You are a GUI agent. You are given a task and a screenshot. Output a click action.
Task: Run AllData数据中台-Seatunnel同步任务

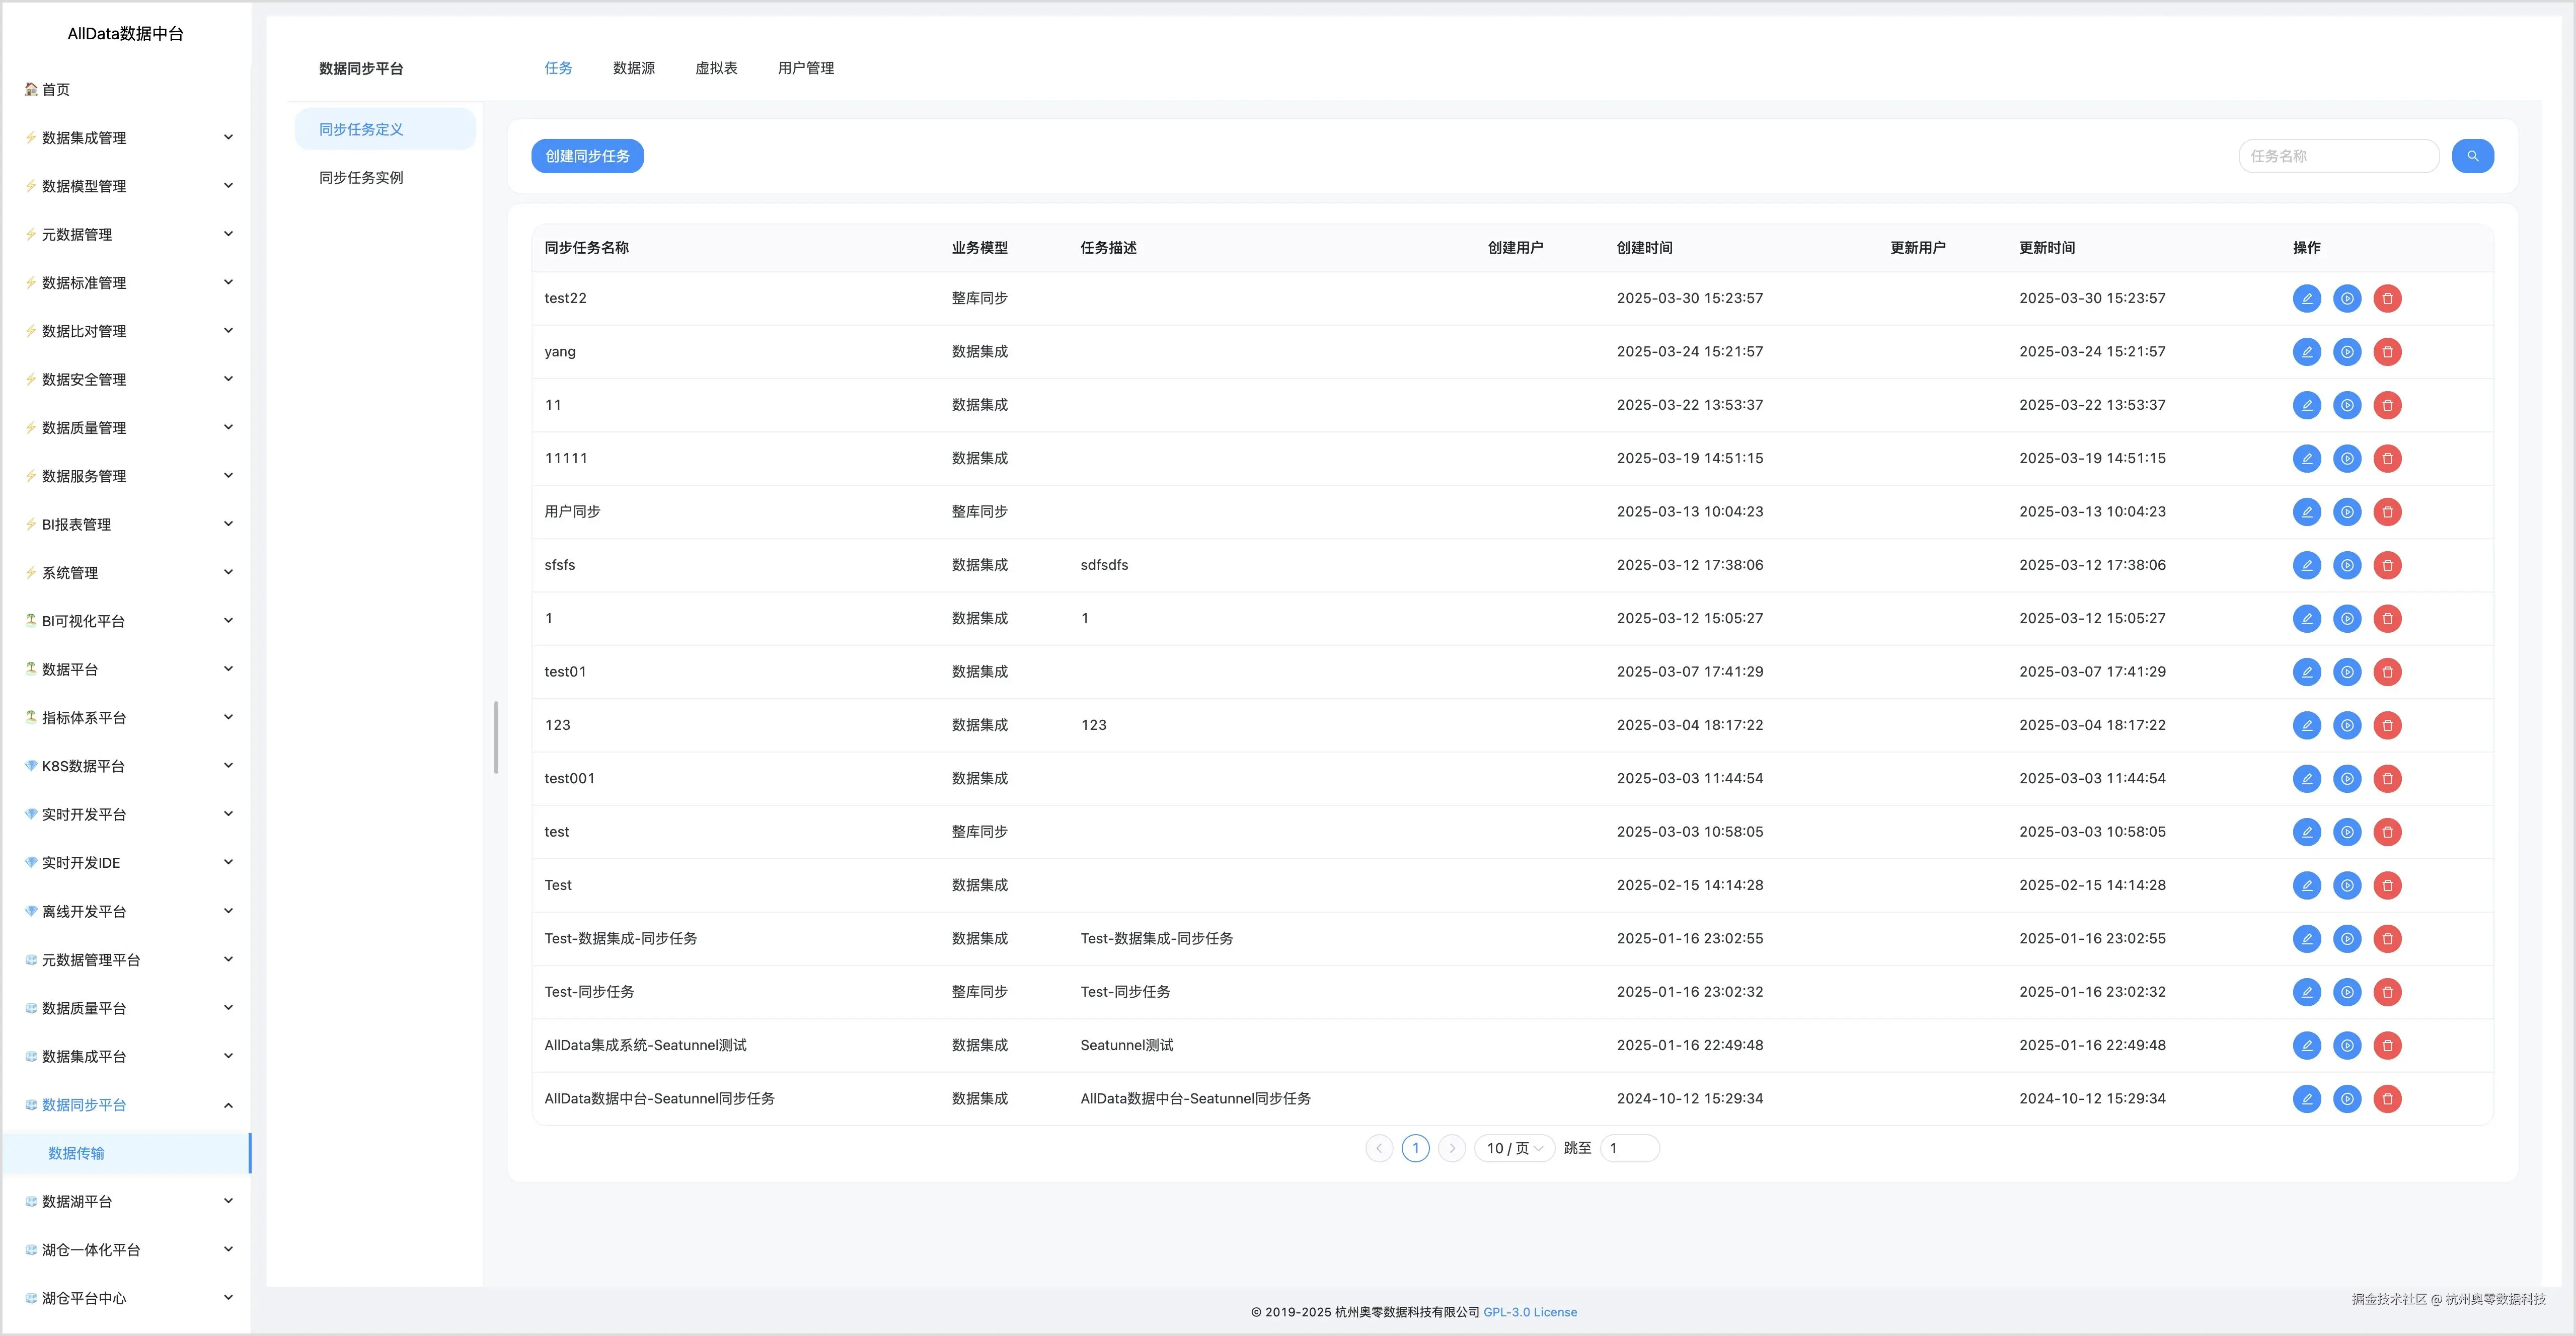tap(2346, 1099)
